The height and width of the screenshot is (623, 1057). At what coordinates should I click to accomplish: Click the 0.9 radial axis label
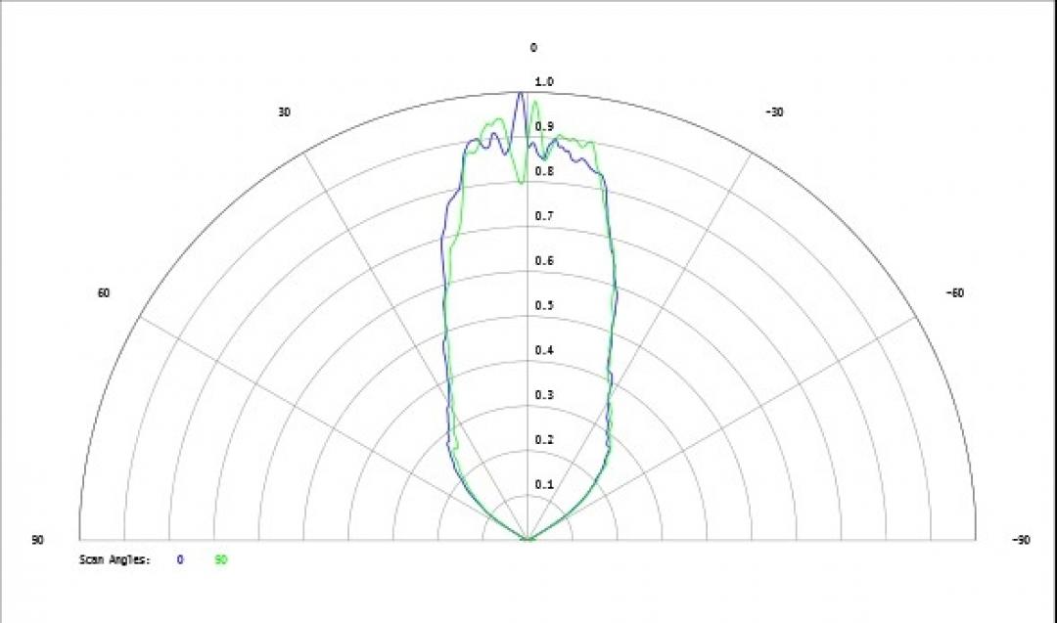(x=544, y=126)
